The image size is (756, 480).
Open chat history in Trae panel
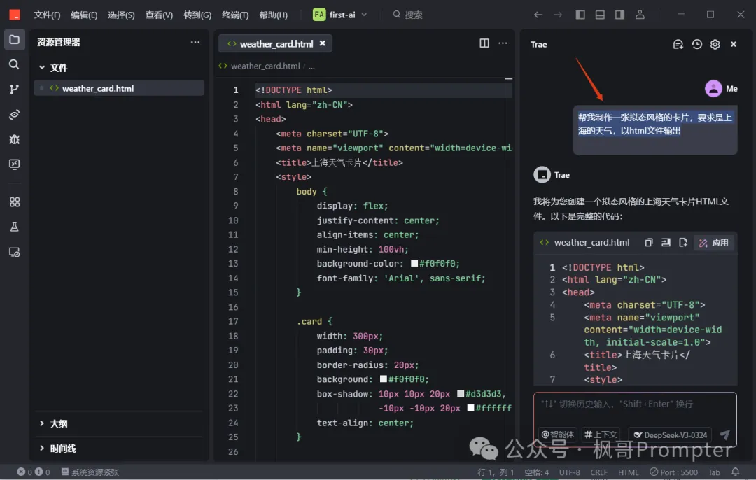[696, 44]
